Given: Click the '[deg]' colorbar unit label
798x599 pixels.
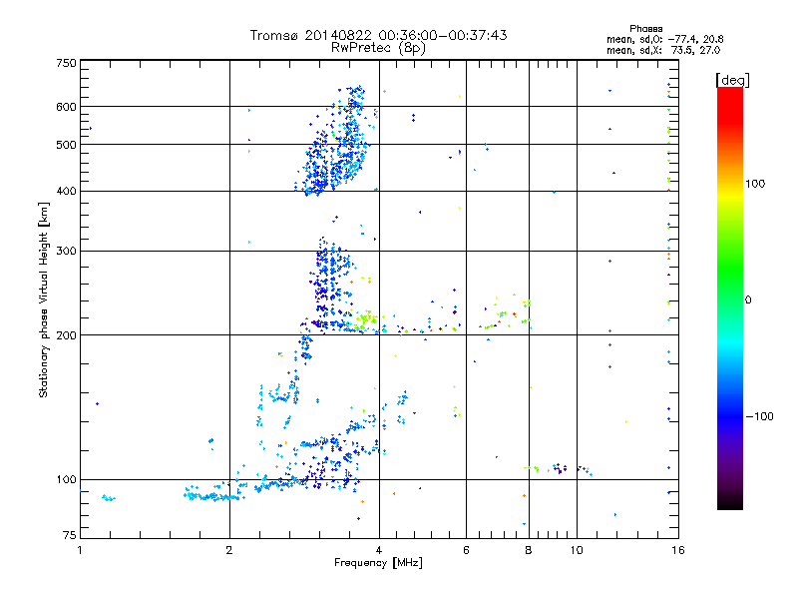Looking at the screenshot, I should tap(732, 80).
